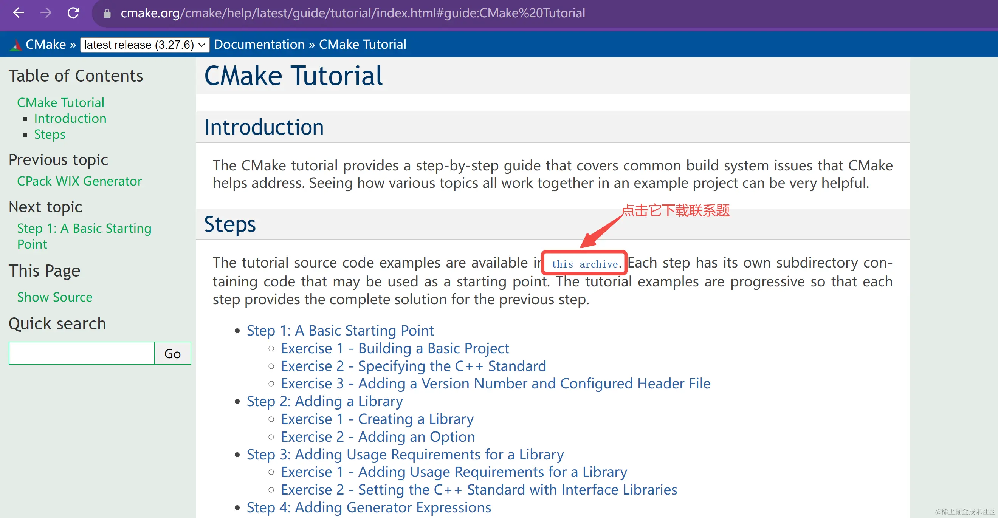This screenshot has height=518, width=998.
Task: Click the padlock site security icon
Action: coord(107,14)
